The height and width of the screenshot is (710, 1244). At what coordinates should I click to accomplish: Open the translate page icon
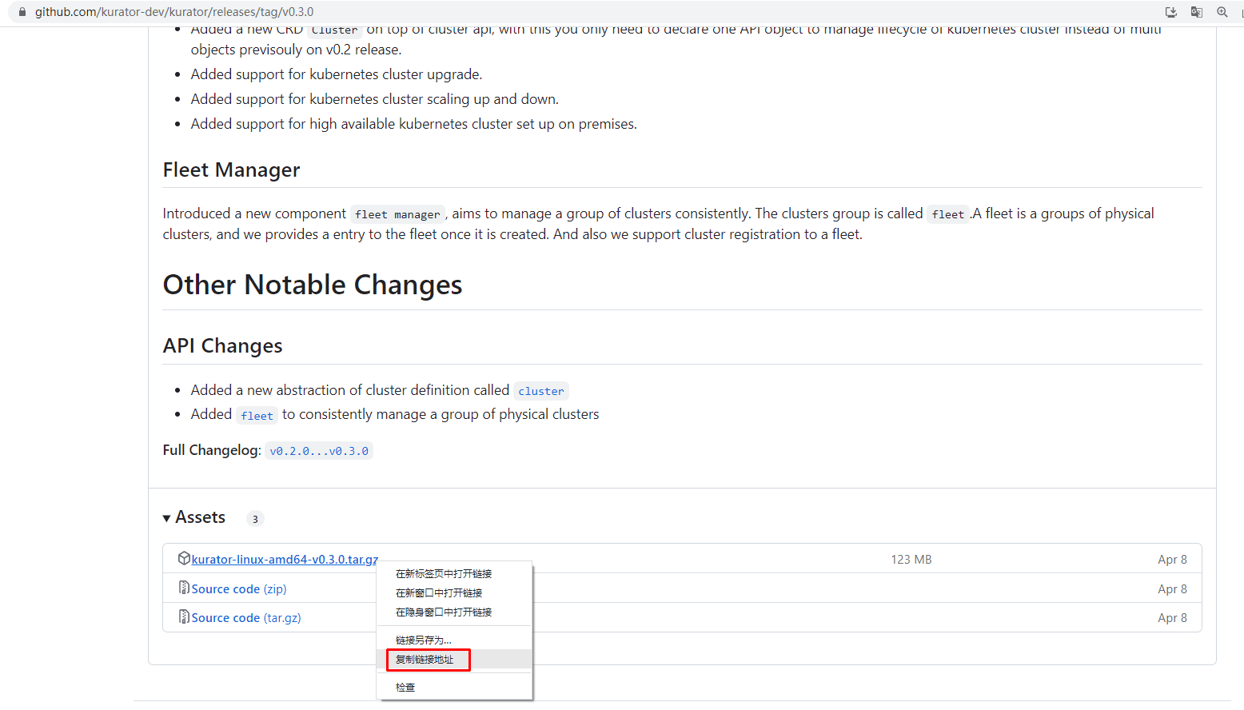pos(1196,12)
